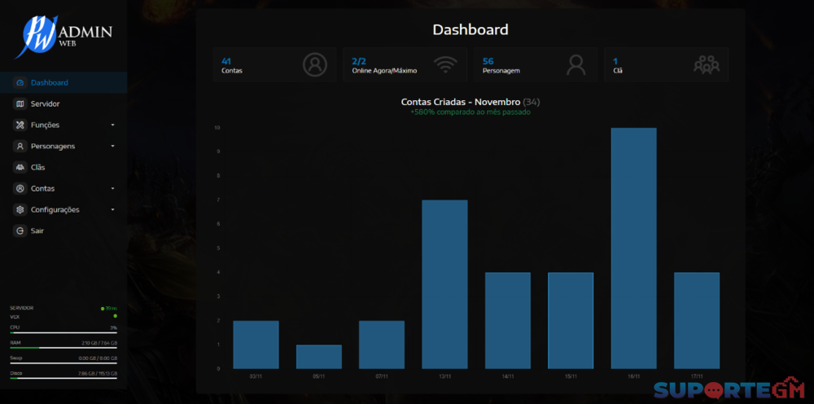The height and width of the screenshot is (404, 814).
Task: Expand the Configurações submenu arrow
Action: tap(112, 210)
